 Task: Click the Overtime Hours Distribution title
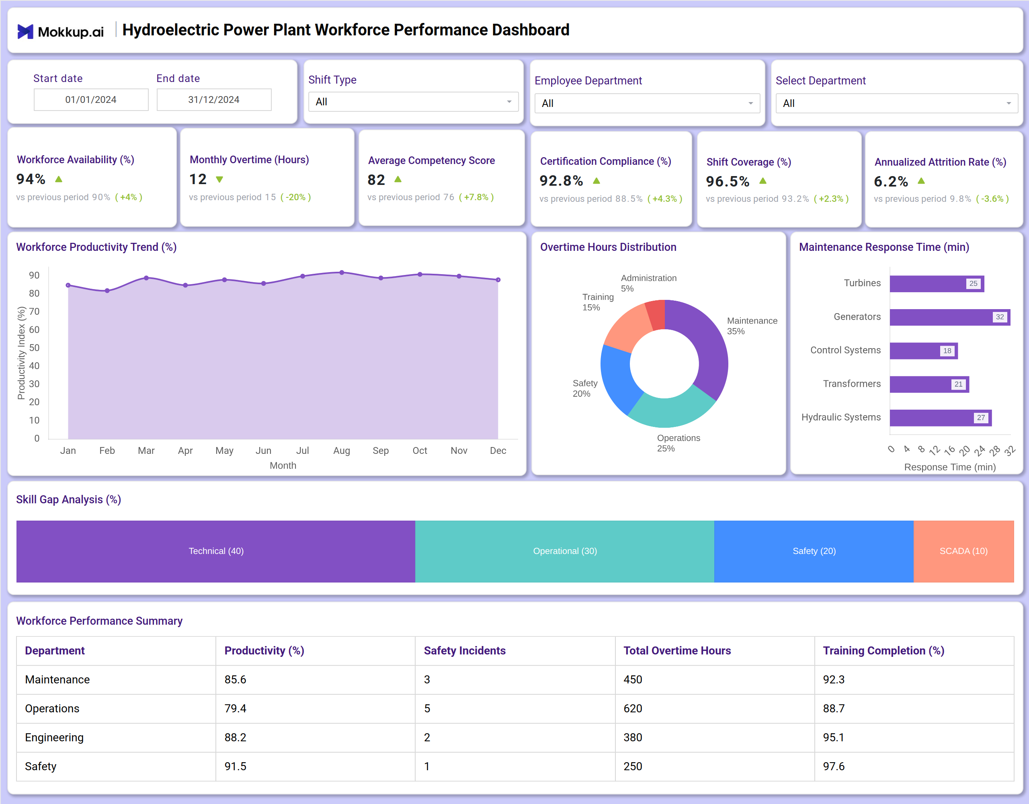tap(608, 247)
